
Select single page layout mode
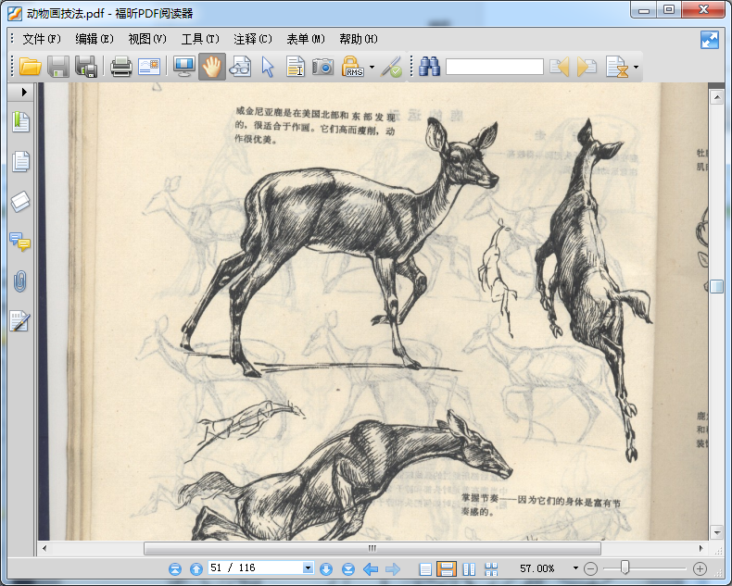point(425,568)
